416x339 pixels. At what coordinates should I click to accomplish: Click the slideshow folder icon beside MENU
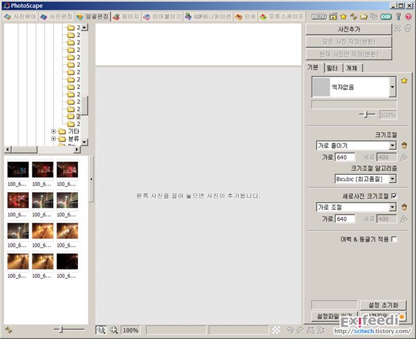(x=333, y=17)
